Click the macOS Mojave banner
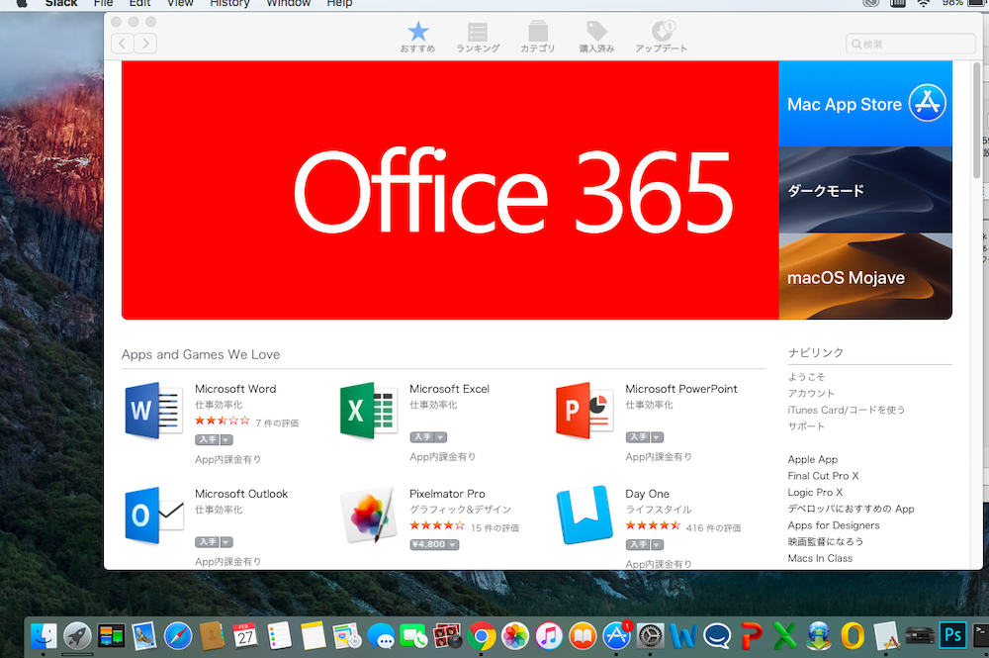The image size is (989, 658). coord(865,276)
